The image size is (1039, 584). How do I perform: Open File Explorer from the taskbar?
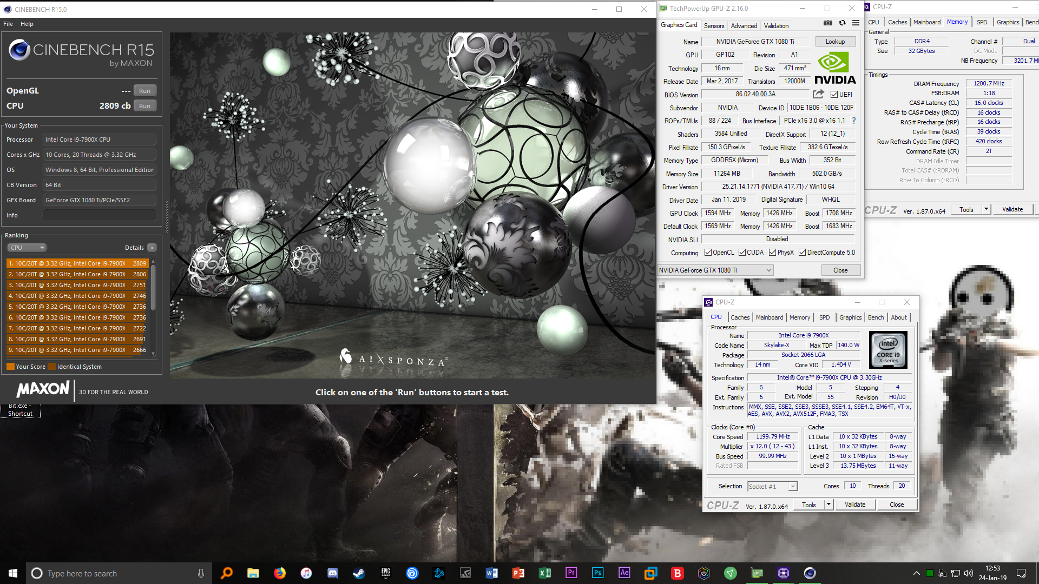[x=253, y=573]
